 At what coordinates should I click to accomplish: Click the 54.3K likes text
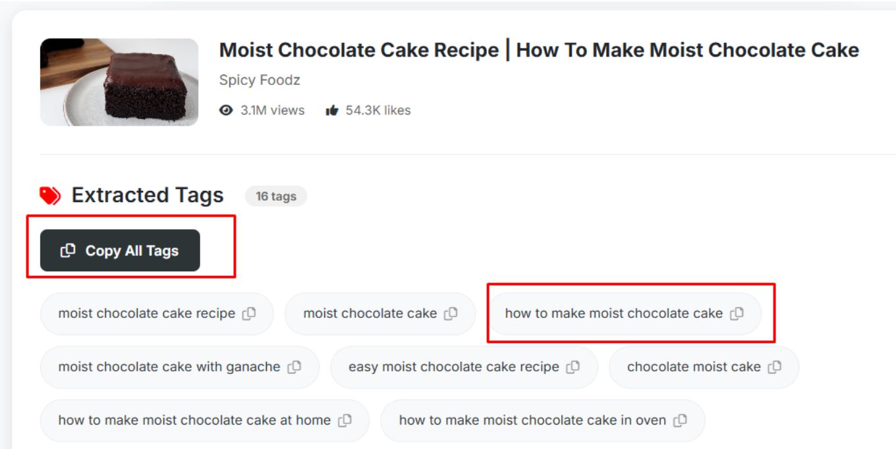(x=378, y=111)
